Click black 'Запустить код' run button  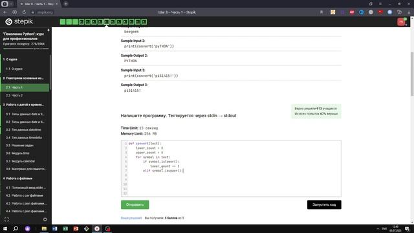[x=324, y=205]
